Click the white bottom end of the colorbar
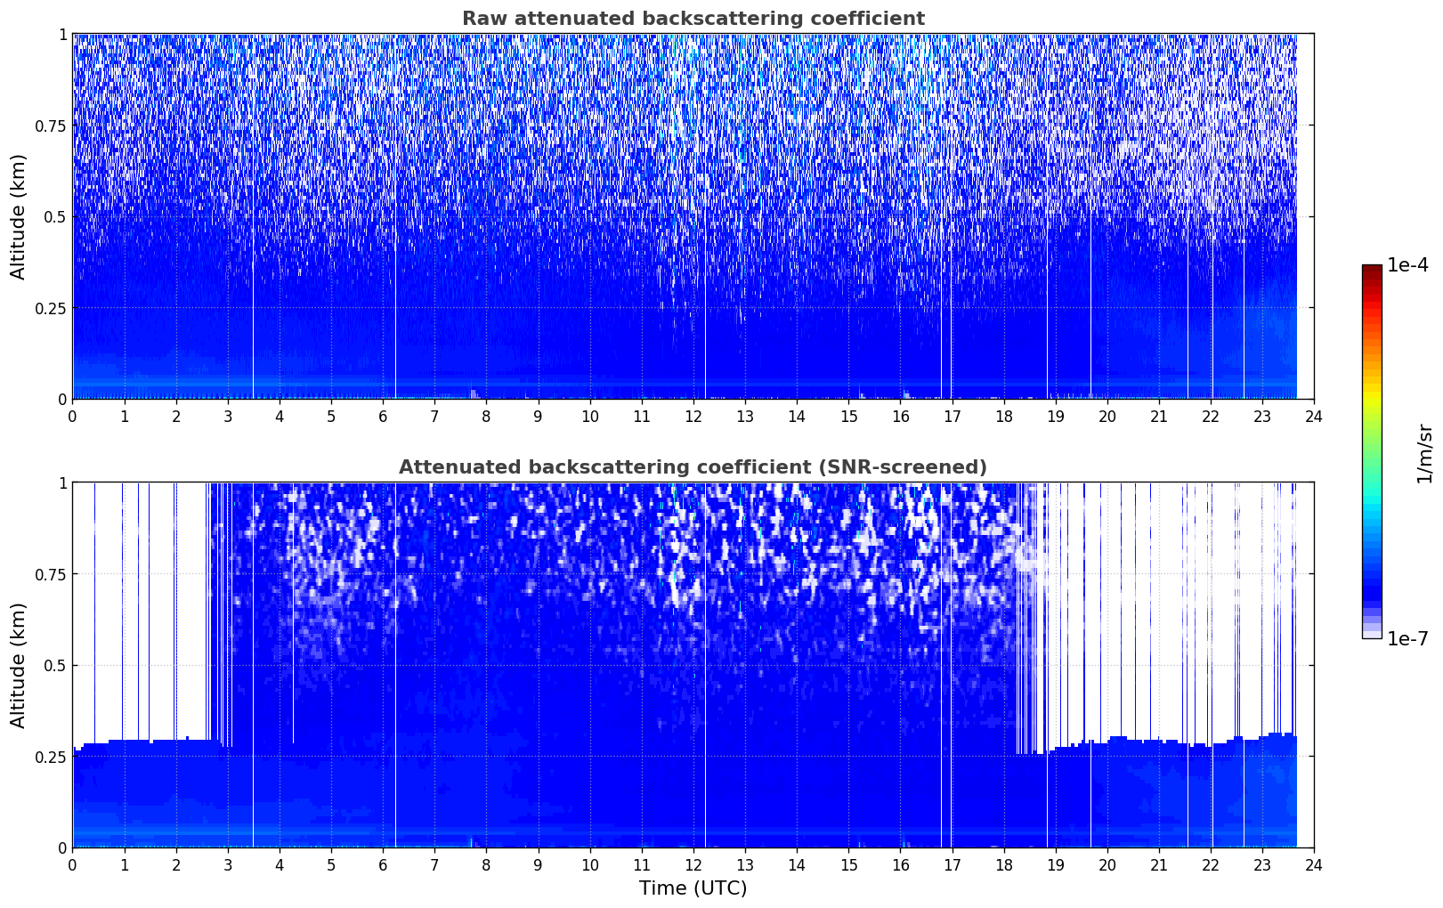 tap(1371, 634)
